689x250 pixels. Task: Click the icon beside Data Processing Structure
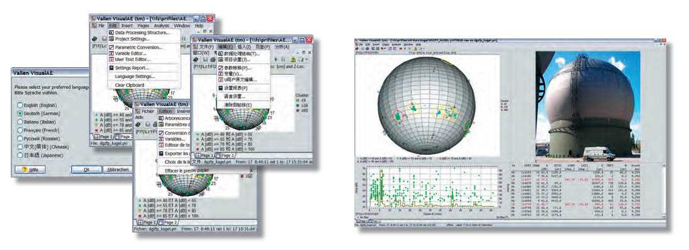pos(111,33)
